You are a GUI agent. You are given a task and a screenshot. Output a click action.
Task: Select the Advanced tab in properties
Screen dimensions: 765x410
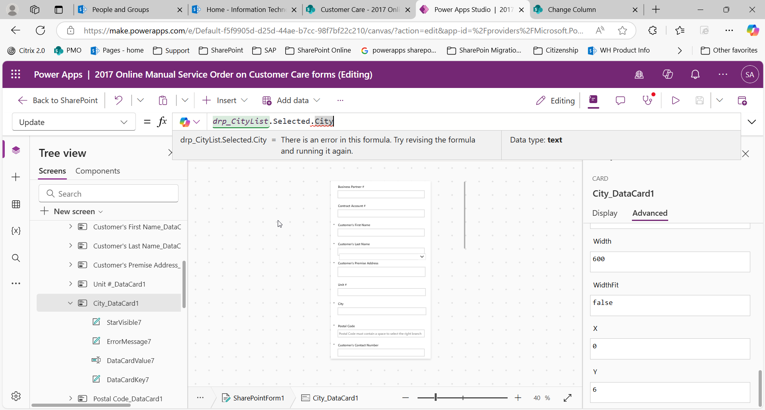(650, 213)
